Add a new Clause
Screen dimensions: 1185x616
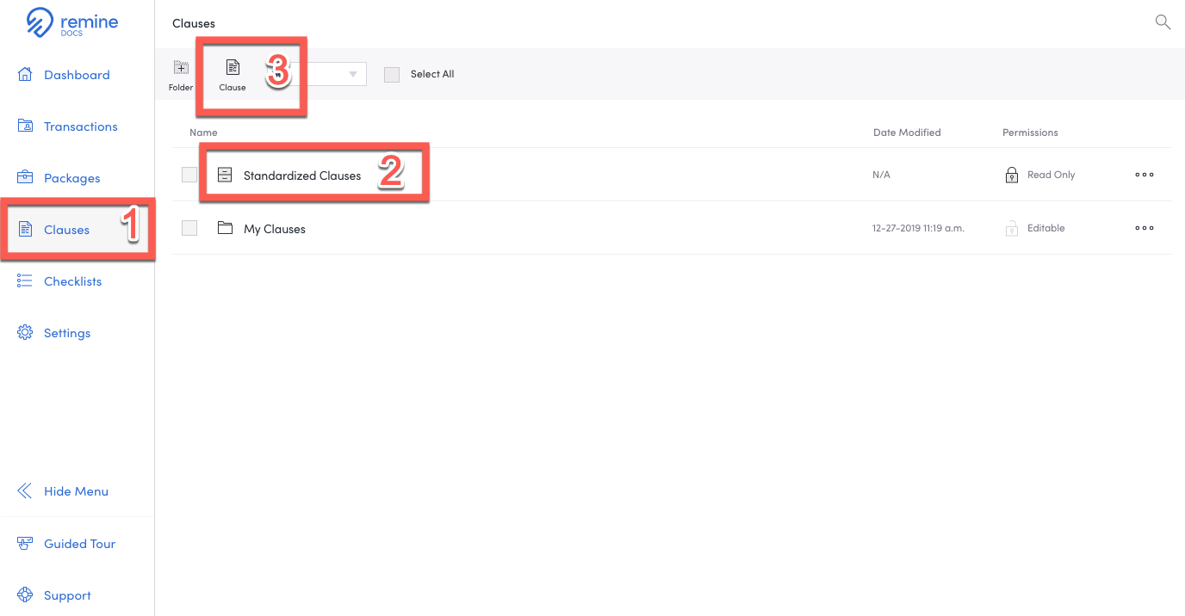(x=233, y=75)
